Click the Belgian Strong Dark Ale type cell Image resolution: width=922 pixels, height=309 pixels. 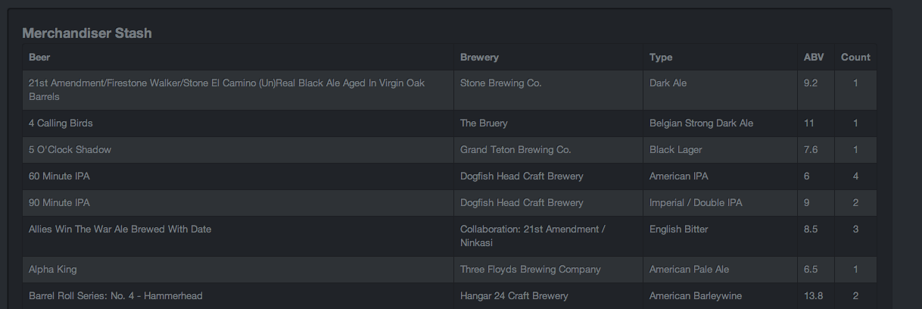[701, 123]
